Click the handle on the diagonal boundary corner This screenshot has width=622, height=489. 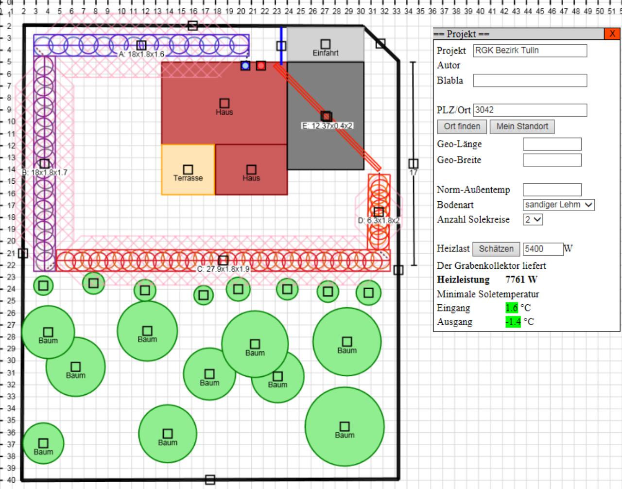[380, 44]
